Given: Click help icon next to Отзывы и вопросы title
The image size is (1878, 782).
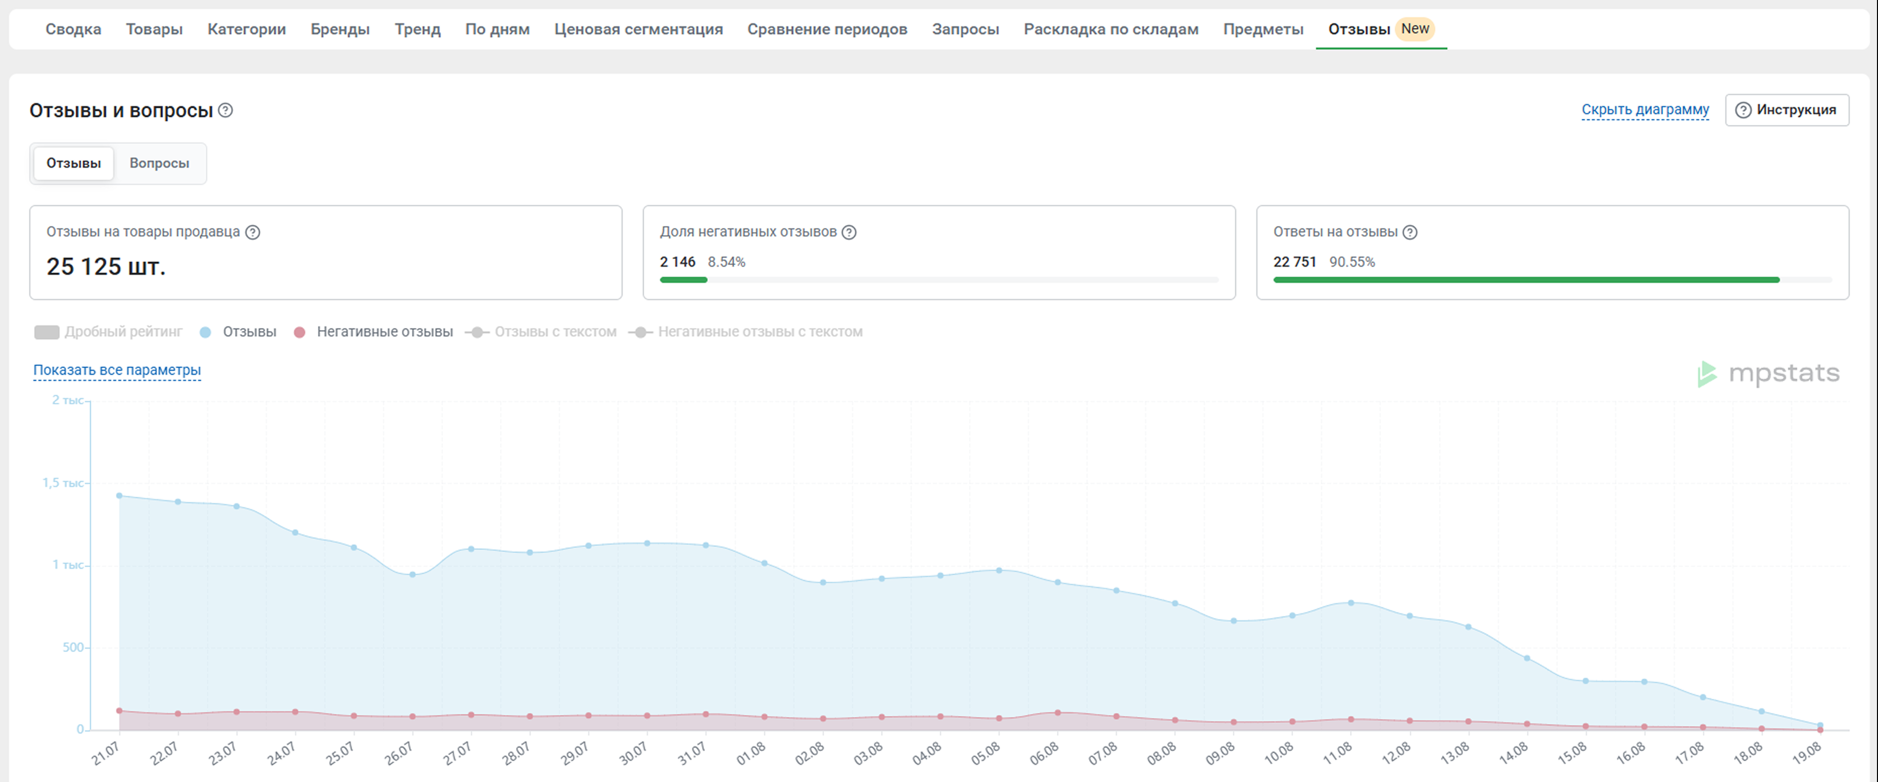Looking at the screenshot, I should [x=226, y=110].
